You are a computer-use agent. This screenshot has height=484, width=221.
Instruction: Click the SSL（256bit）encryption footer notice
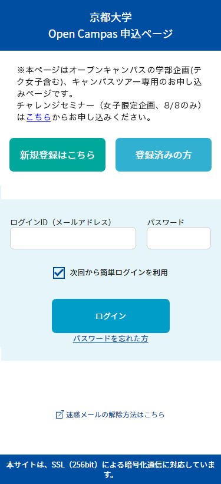tap(111, 469)
